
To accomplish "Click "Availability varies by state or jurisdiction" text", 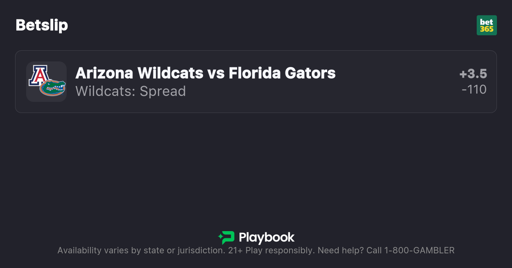I will pyautogui.click(x=141, y=251).
